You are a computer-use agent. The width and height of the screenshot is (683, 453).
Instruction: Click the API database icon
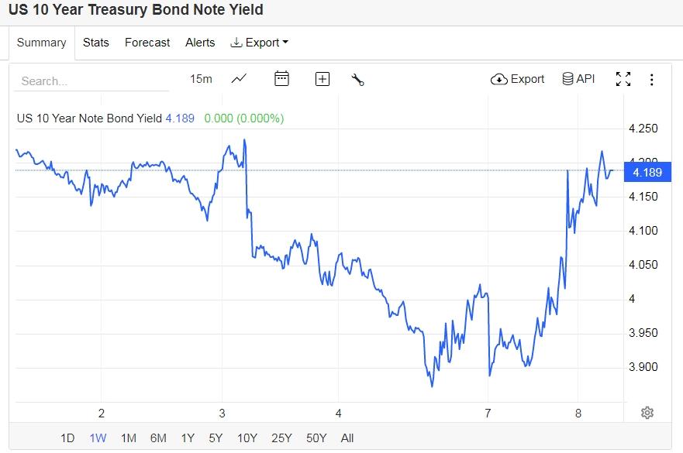(578, 79)
